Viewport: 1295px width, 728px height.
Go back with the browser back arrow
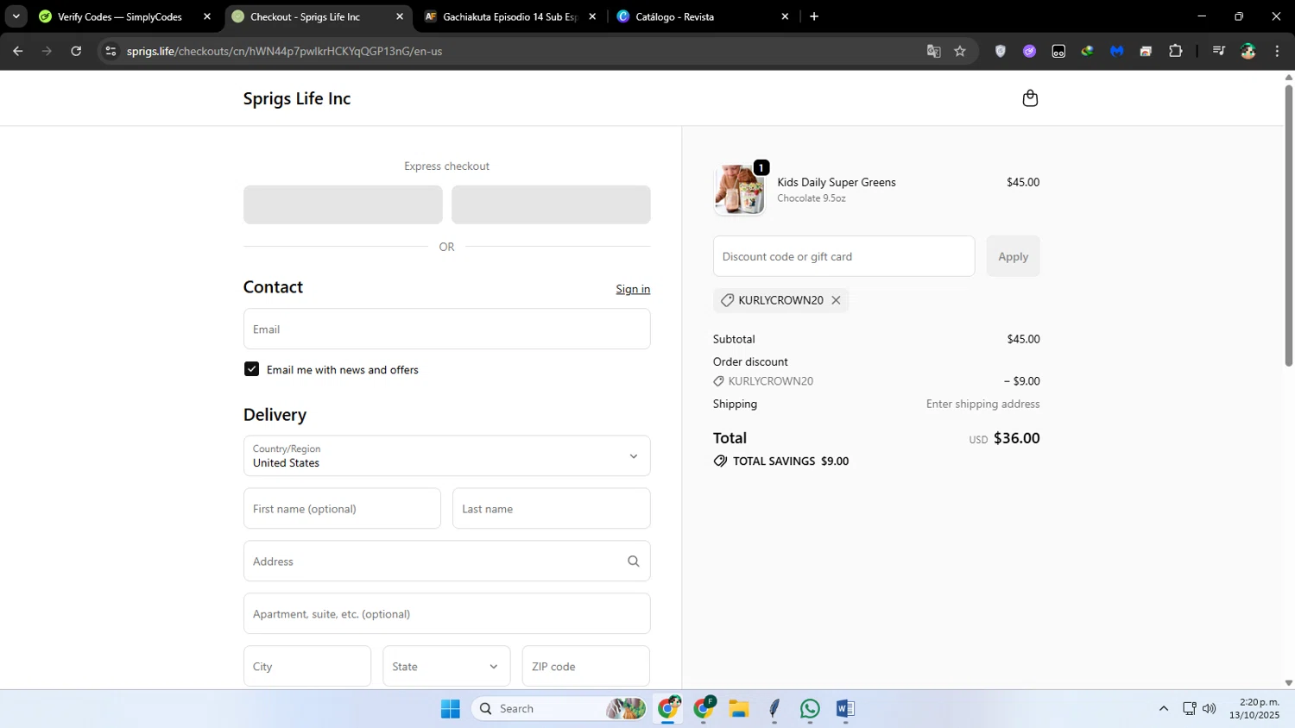17,51
